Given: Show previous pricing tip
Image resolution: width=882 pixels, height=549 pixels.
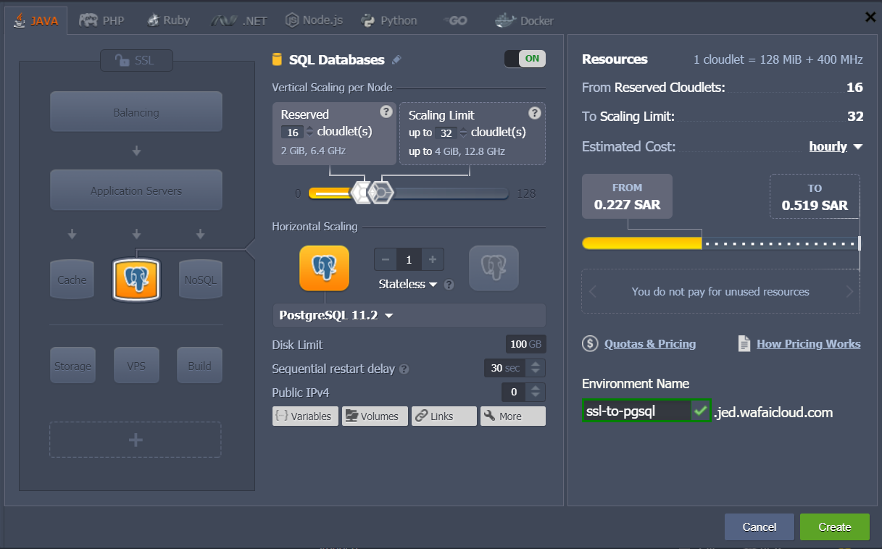Looking at the screenshot, I should pos(592,292).
